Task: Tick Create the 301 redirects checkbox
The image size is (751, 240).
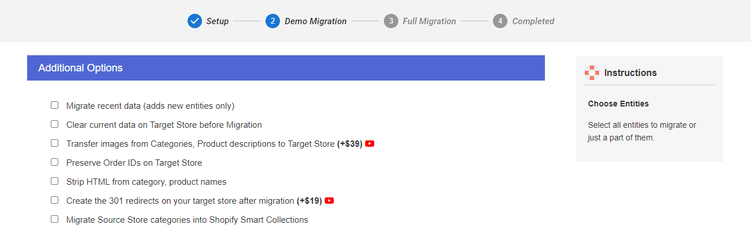Action: 54,200
